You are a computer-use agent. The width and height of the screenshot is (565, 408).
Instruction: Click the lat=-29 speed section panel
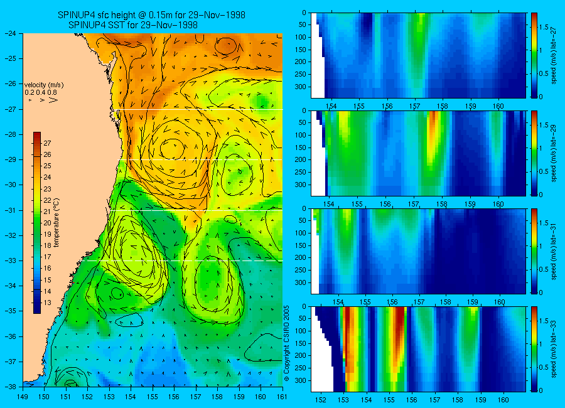tap(418, 154)
